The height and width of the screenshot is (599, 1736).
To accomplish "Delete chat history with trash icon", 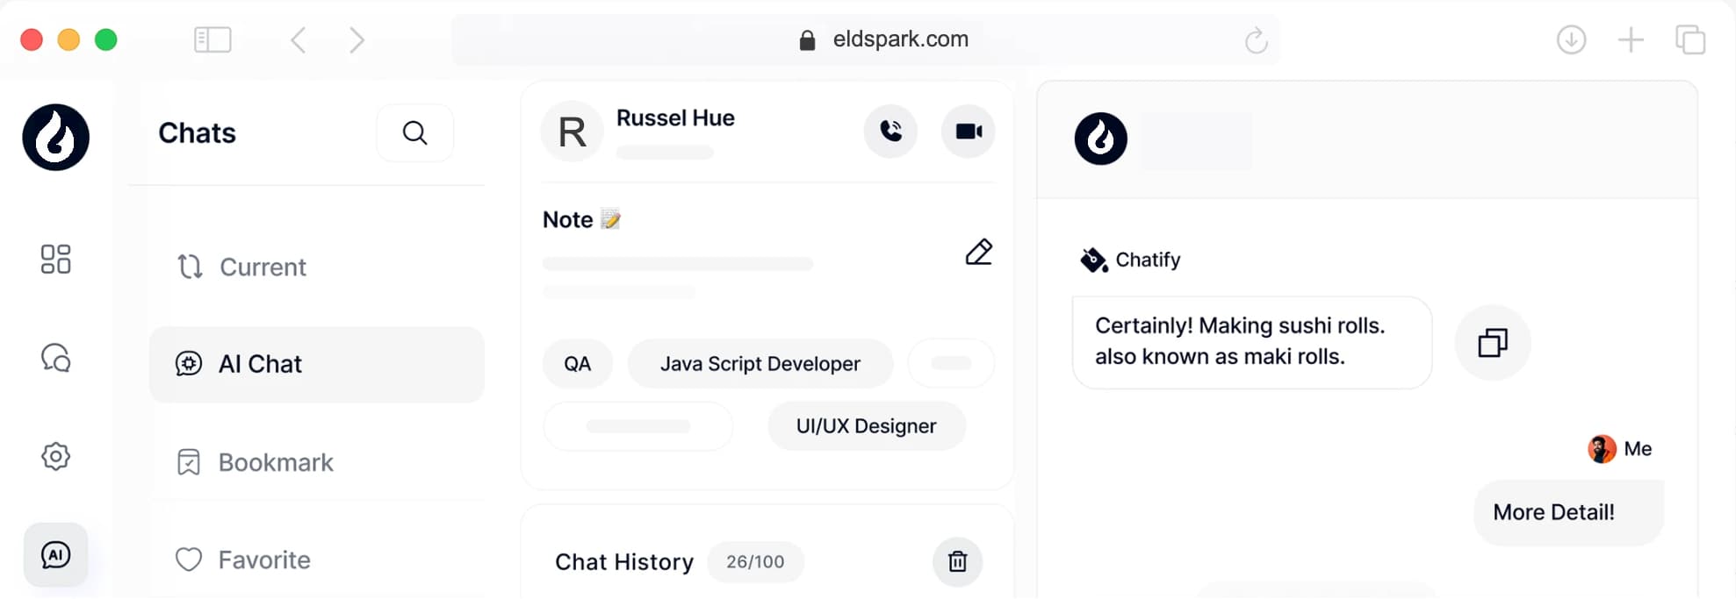I will [x=957, y=561].
